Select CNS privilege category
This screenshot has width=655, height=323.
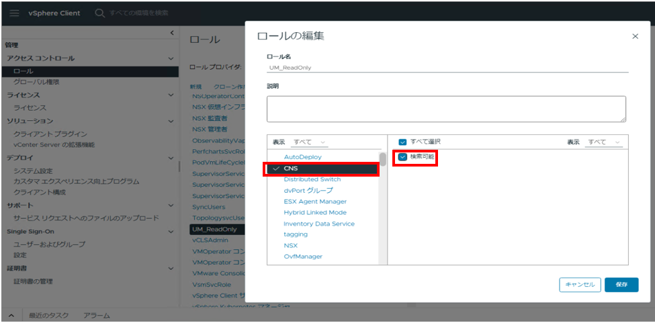(x=321, y=169)
